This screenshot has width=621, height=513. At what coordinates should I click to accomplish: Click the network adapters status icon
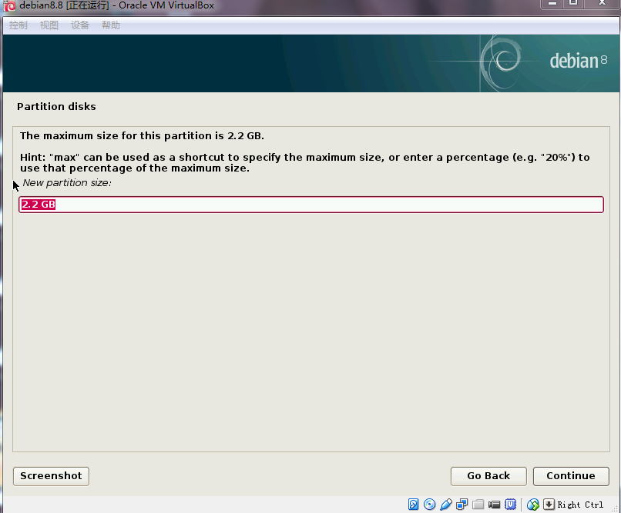pos(462,505)
